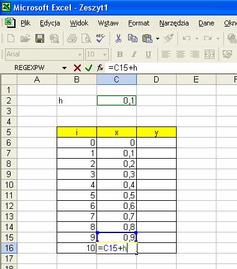Toggle Italic formatting button
Viewport: 237px width, 269px height.
point(134,55)
